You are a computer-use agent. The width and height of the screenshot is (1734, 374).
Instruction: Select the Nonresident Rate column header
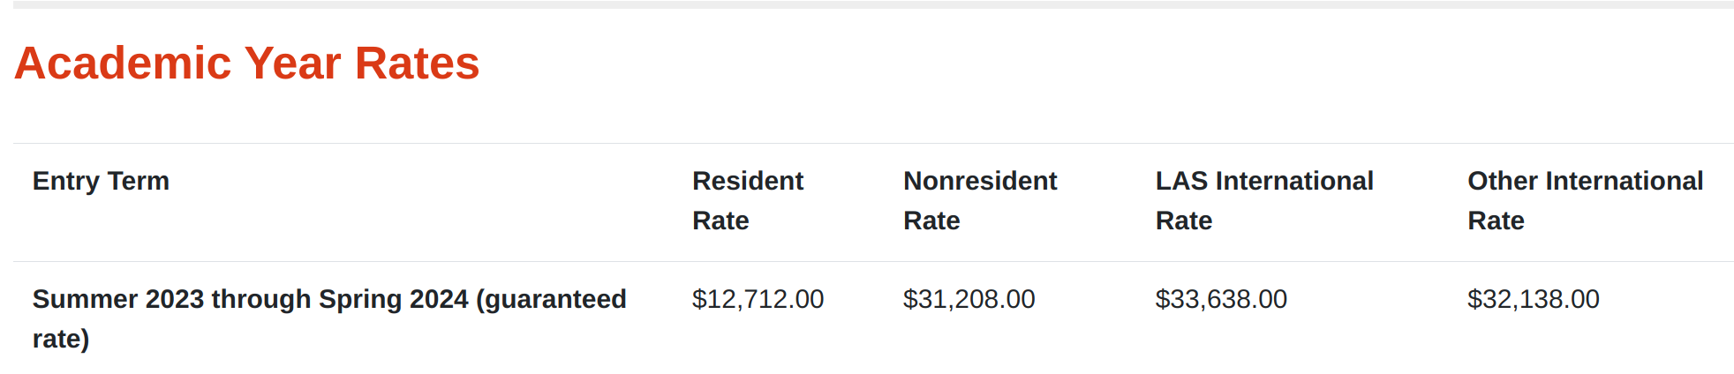pyautogui.click(x=980, y=200)
